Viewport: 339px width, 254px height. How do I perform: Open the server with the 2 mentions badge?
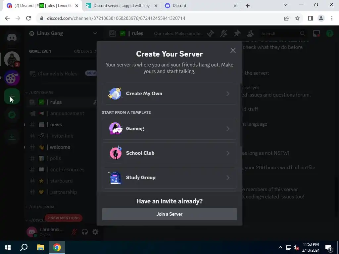[12, 59]
